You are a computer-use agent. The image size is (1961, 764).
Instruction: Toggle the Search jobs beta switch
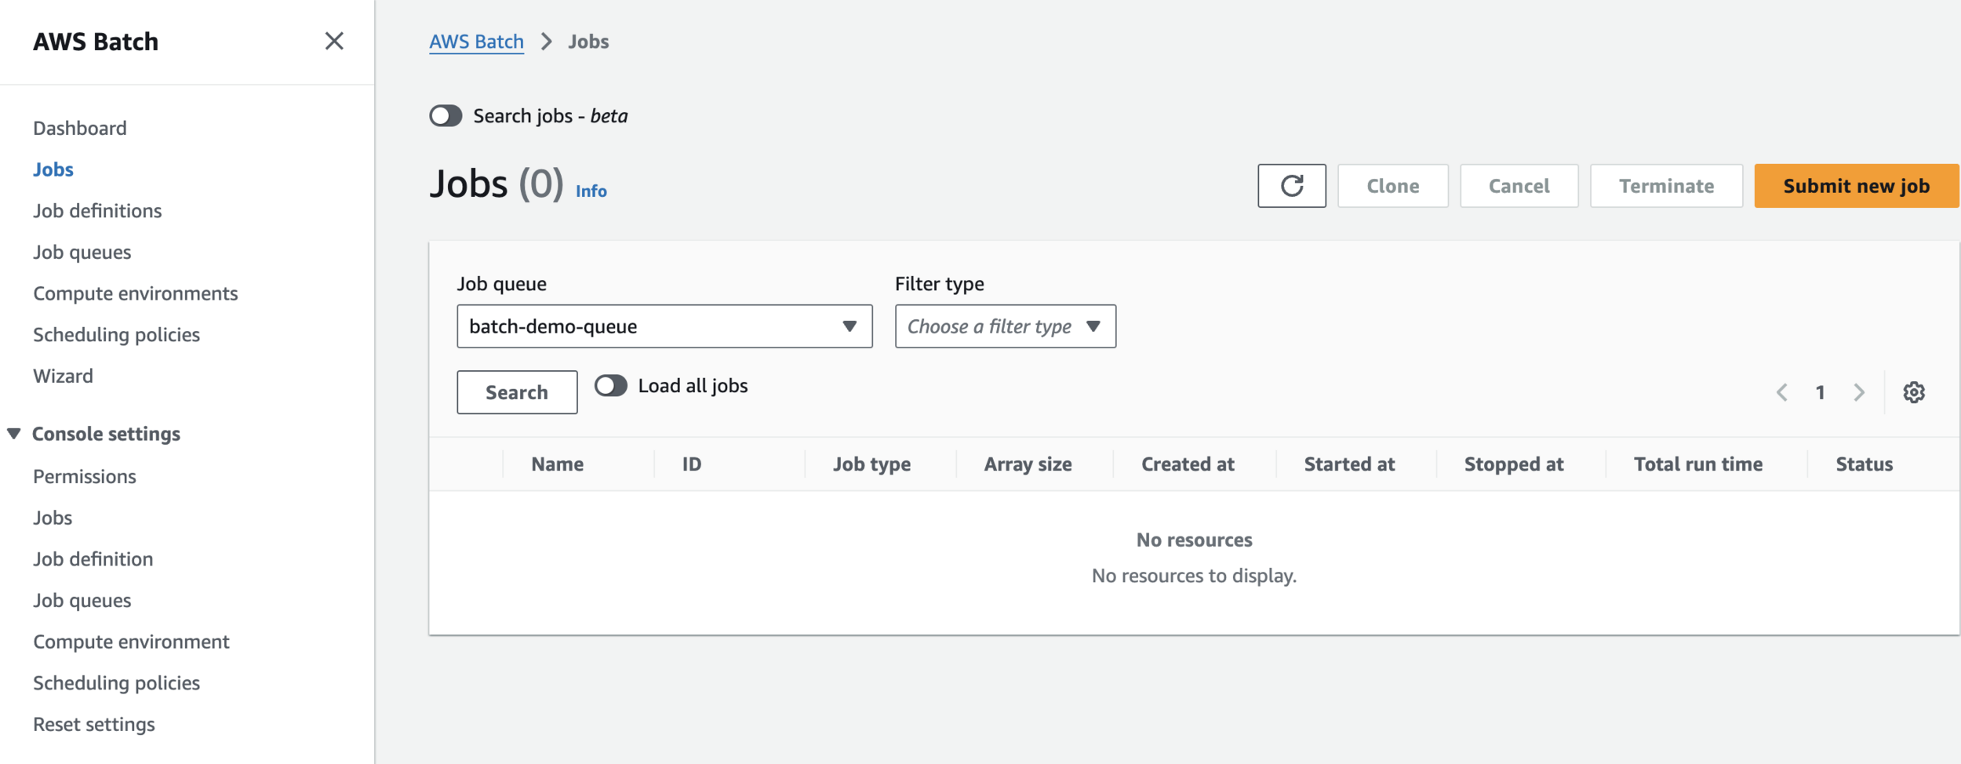tap(446, 116)
